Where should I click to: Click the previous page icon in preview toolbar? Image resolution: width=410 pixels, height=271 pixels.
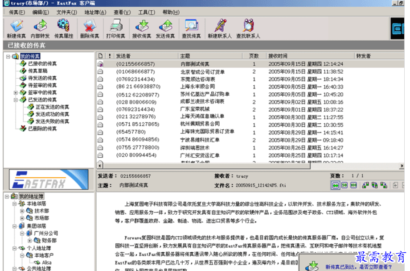395,185
